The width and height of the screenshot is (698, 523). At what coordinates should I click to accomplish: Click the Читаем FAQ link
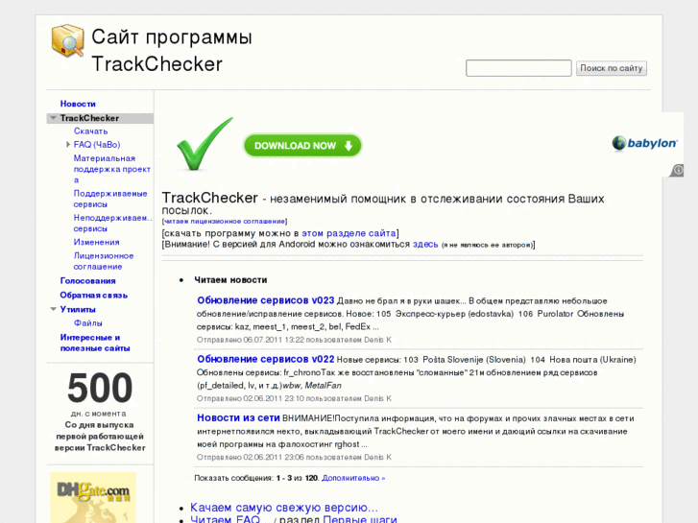pos(226,519)
